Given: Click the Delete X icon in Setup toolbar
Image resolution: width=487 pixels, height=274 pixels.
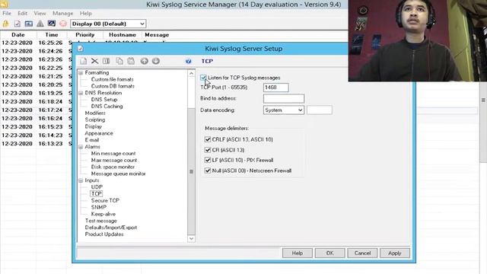Looking at the screenshot, I should tap(94, 61).
